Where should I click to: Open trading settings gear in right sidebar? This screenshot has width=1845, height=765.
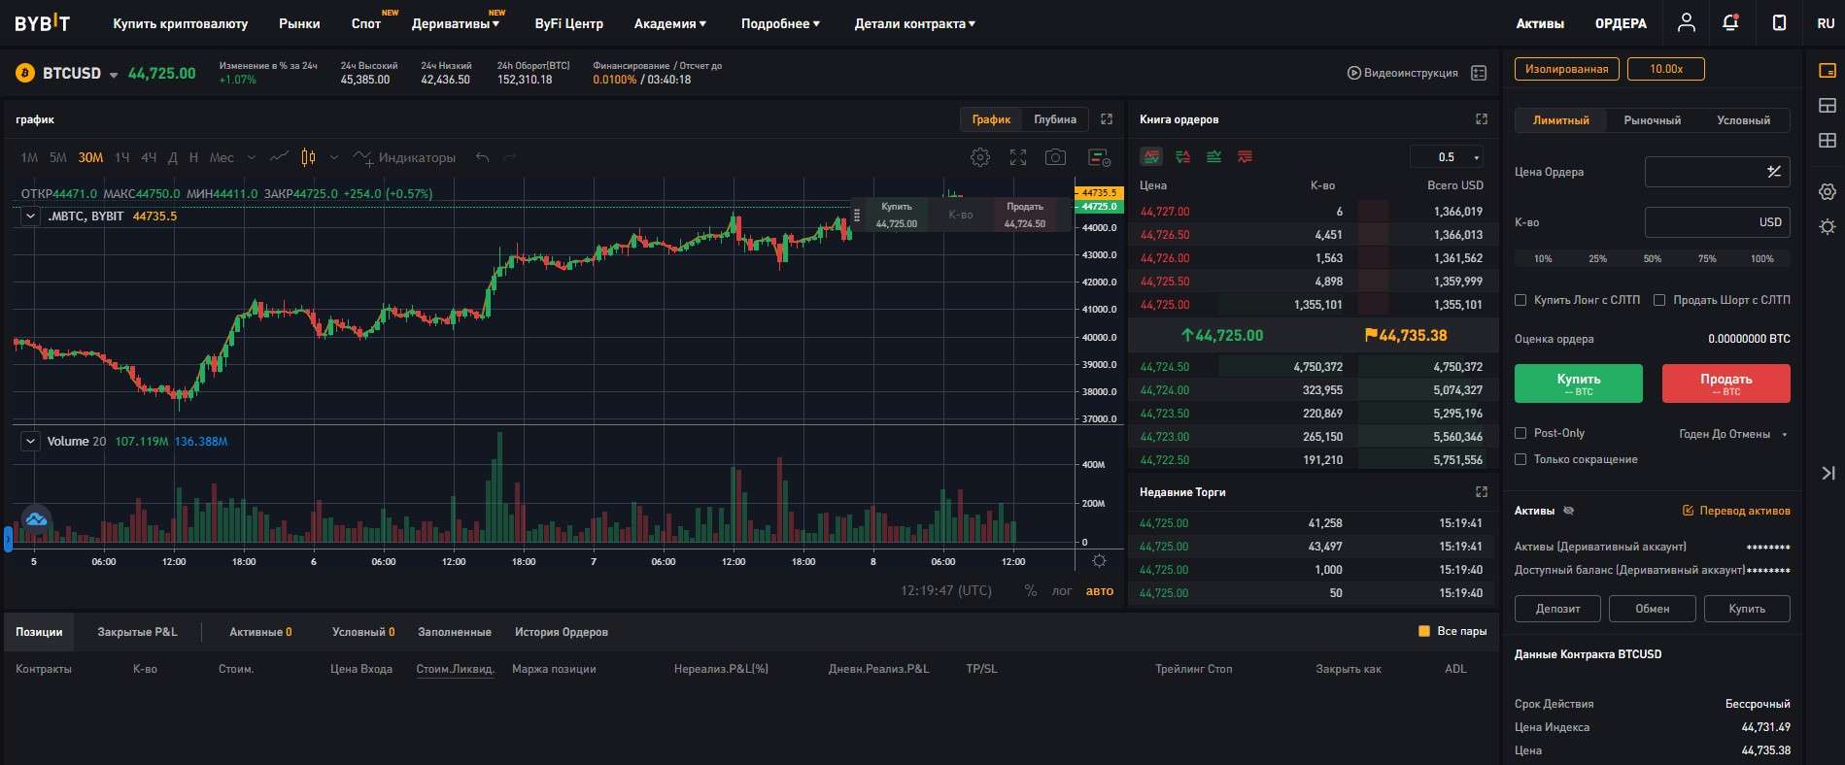[1827, 192]
